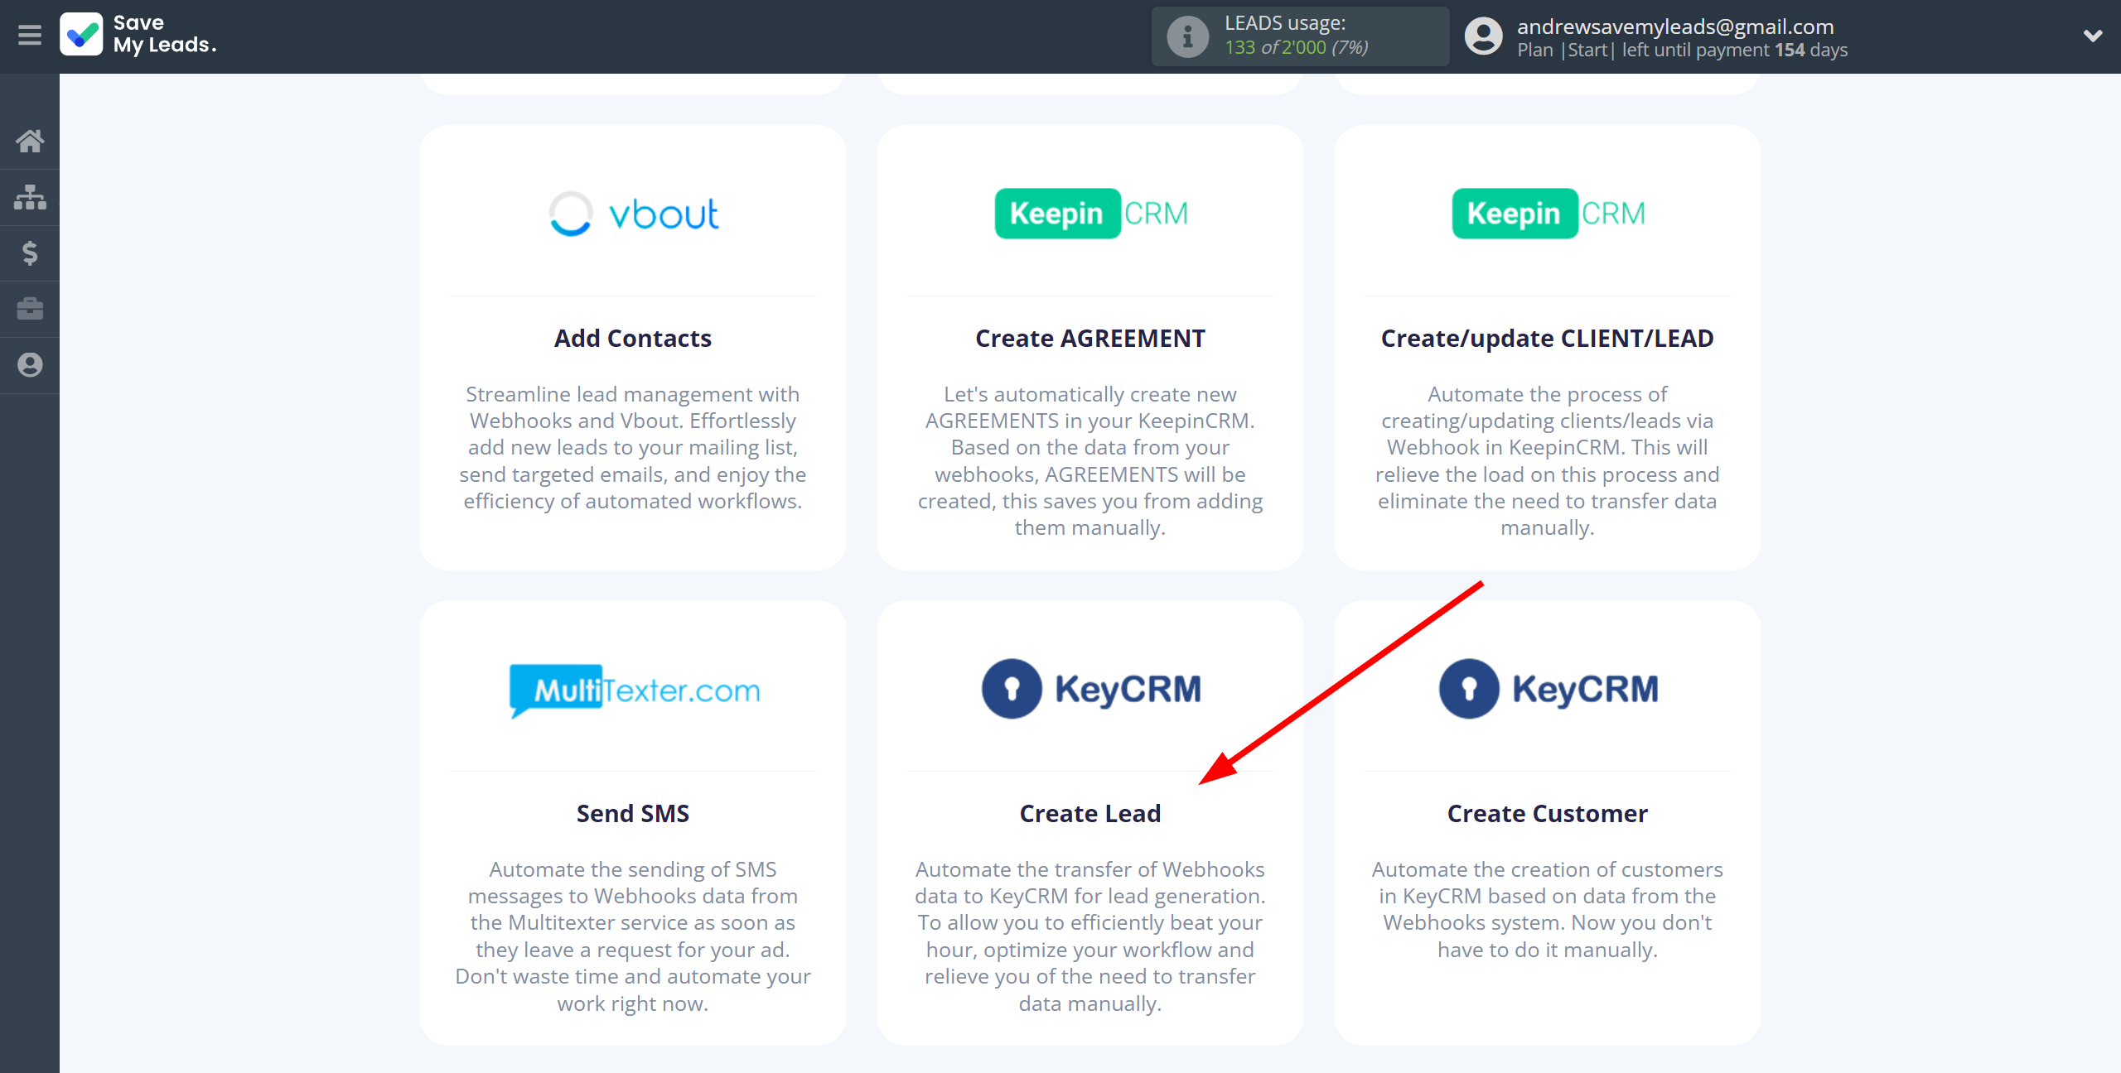Click the Create/update CLIENT/LEAD title
The width and height of the screenshot is (2121, 1073).
[1547, 339]
